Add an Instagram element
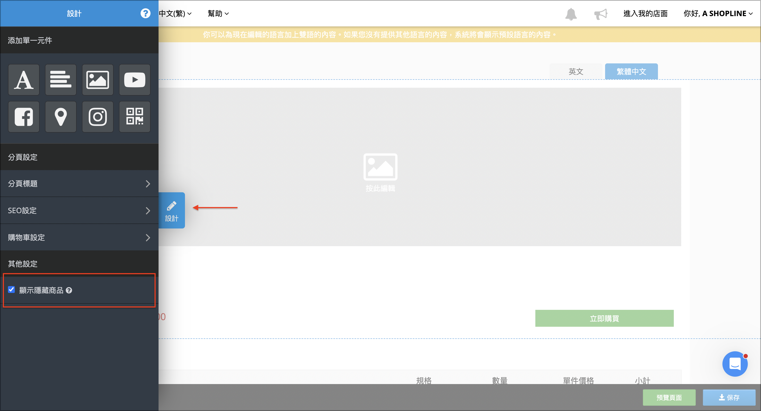This screenshot has height=411, width=761. (98, 117)
